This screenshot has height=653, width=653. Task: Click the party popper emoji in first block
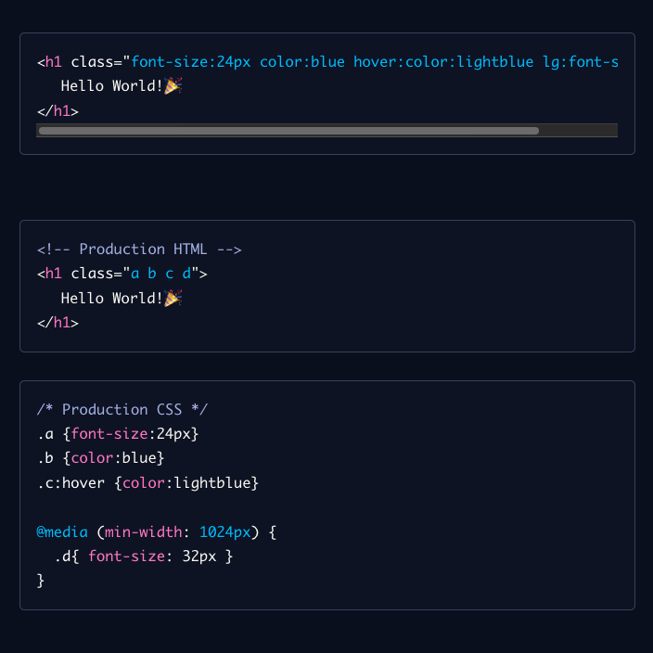pyautogui.click(x=173, y=85)
